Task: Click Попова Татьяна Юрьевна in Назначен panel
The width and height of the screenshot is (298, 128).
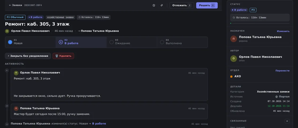Action: (260, 37)
